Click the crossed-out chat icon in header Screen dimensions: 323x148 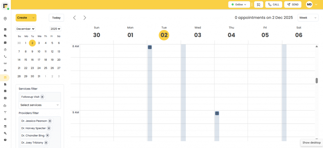point(259,5)
